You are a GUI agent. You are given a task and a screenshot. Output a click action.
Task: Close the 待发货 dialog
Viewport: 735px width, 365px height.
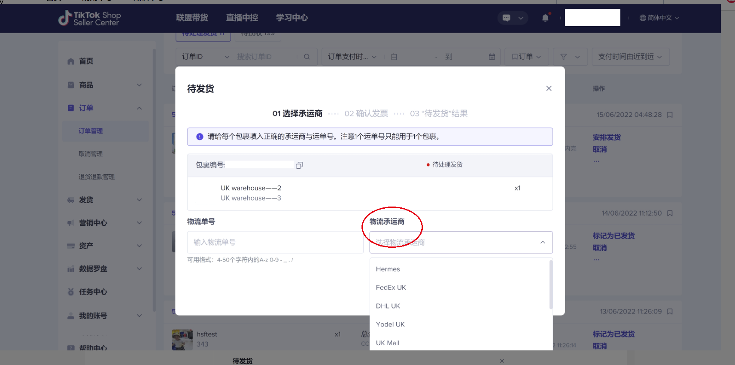549,88
